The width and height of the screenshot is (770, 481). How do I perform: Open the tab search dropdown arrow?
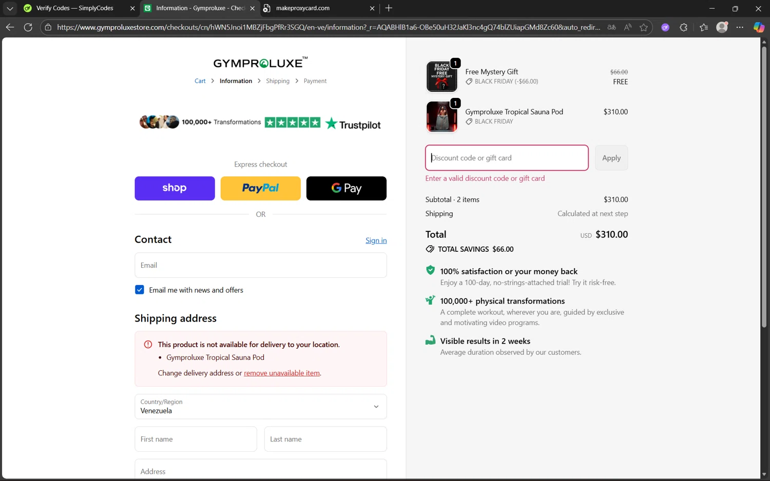pyautogui.click(x=10, y=8)
